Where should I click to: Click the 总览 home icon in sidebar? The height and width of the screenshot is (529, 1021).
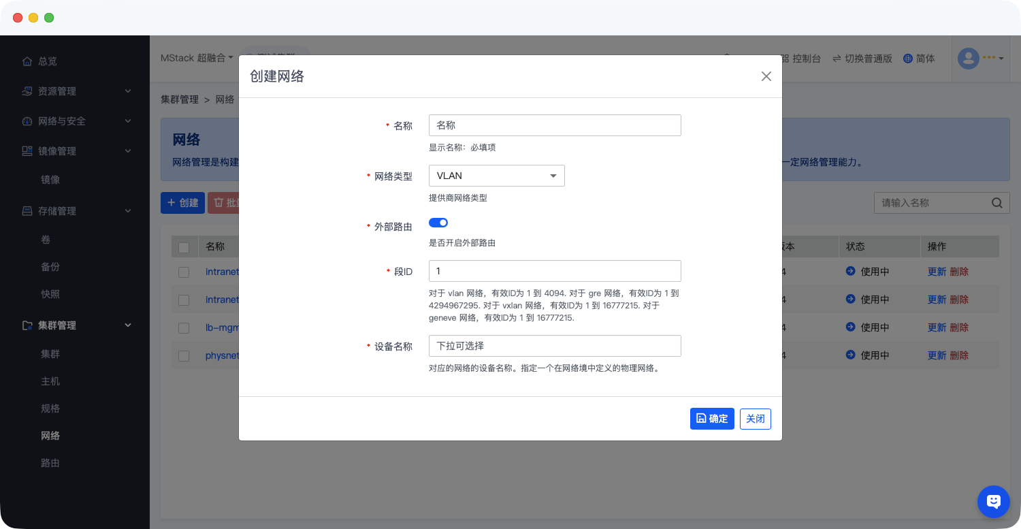coord(27,61)
